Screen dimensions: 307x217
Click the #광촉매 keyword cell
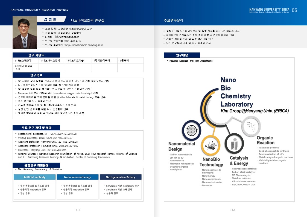[131, 61]
